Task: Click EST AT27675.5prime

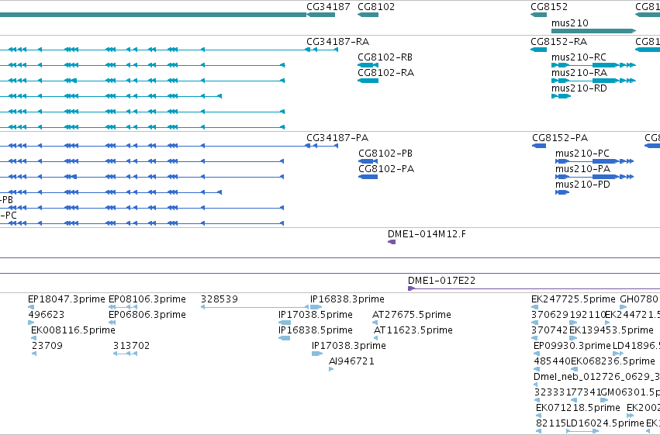Action: [x=375, y=323]
